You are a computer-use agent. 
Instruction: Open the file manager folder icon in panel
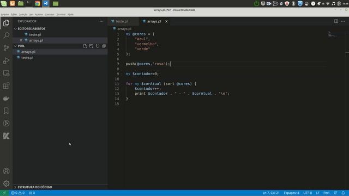[21, 3]
